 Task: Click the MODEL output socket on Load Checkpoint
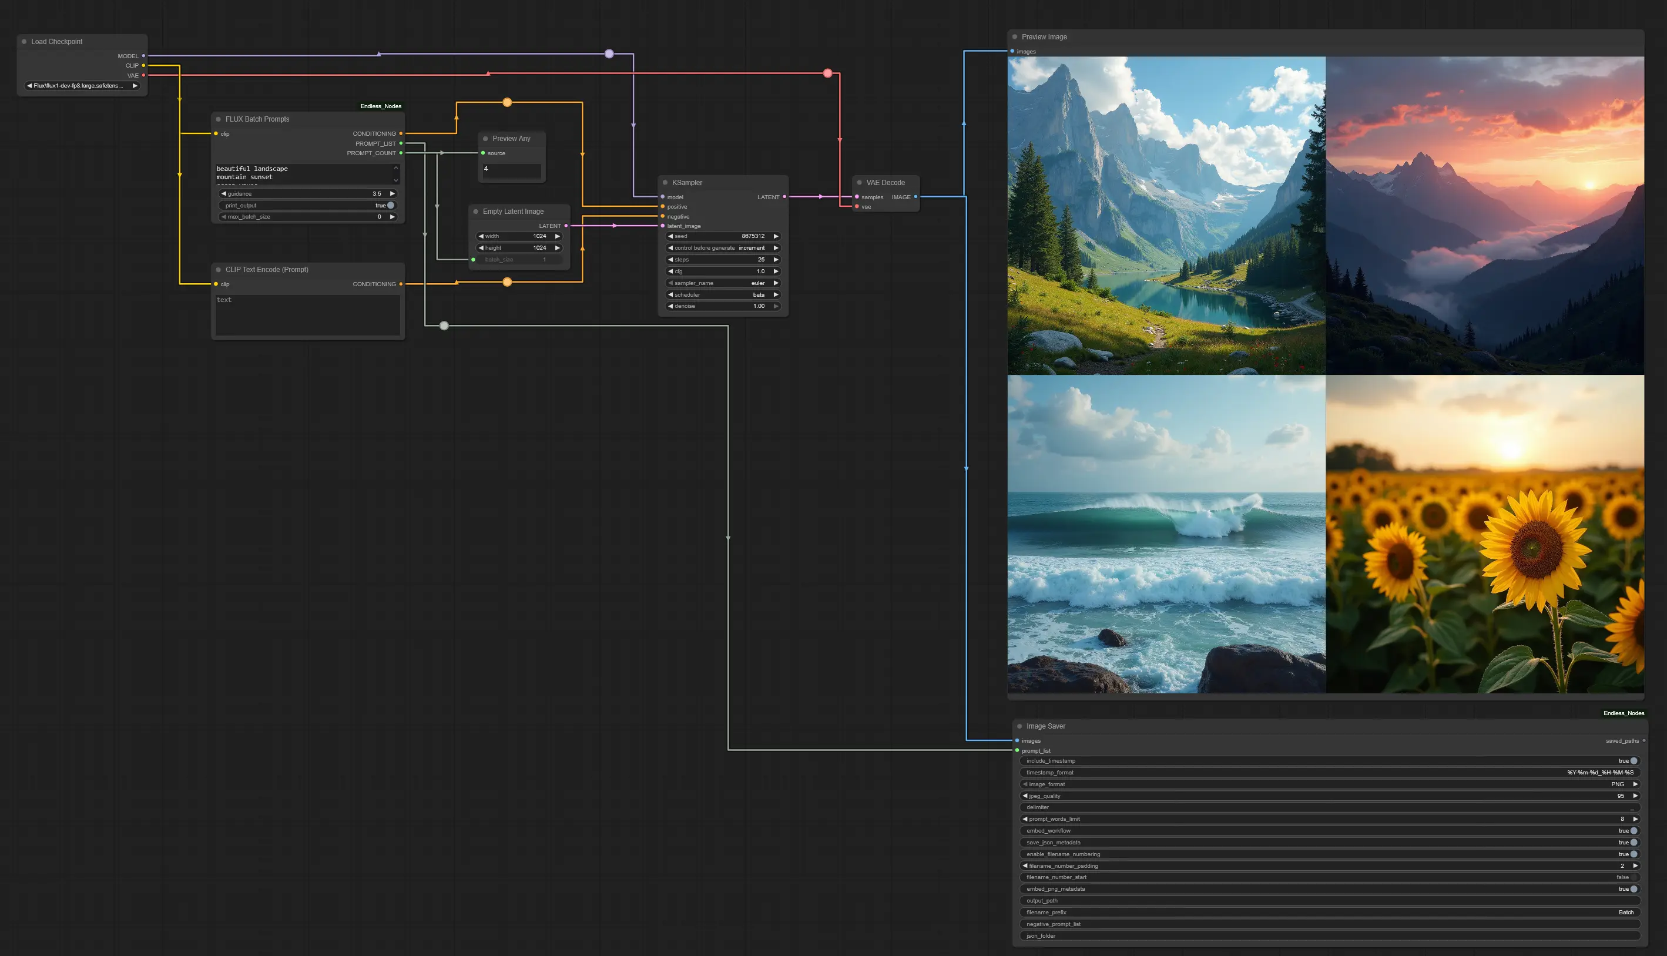[x=143, y=56]
